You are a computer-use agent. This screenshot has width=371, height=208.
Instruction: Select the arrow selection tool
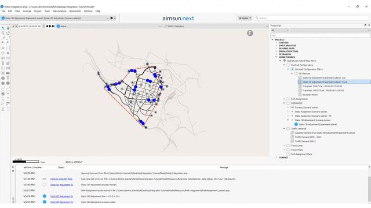[x=3, y=28]
